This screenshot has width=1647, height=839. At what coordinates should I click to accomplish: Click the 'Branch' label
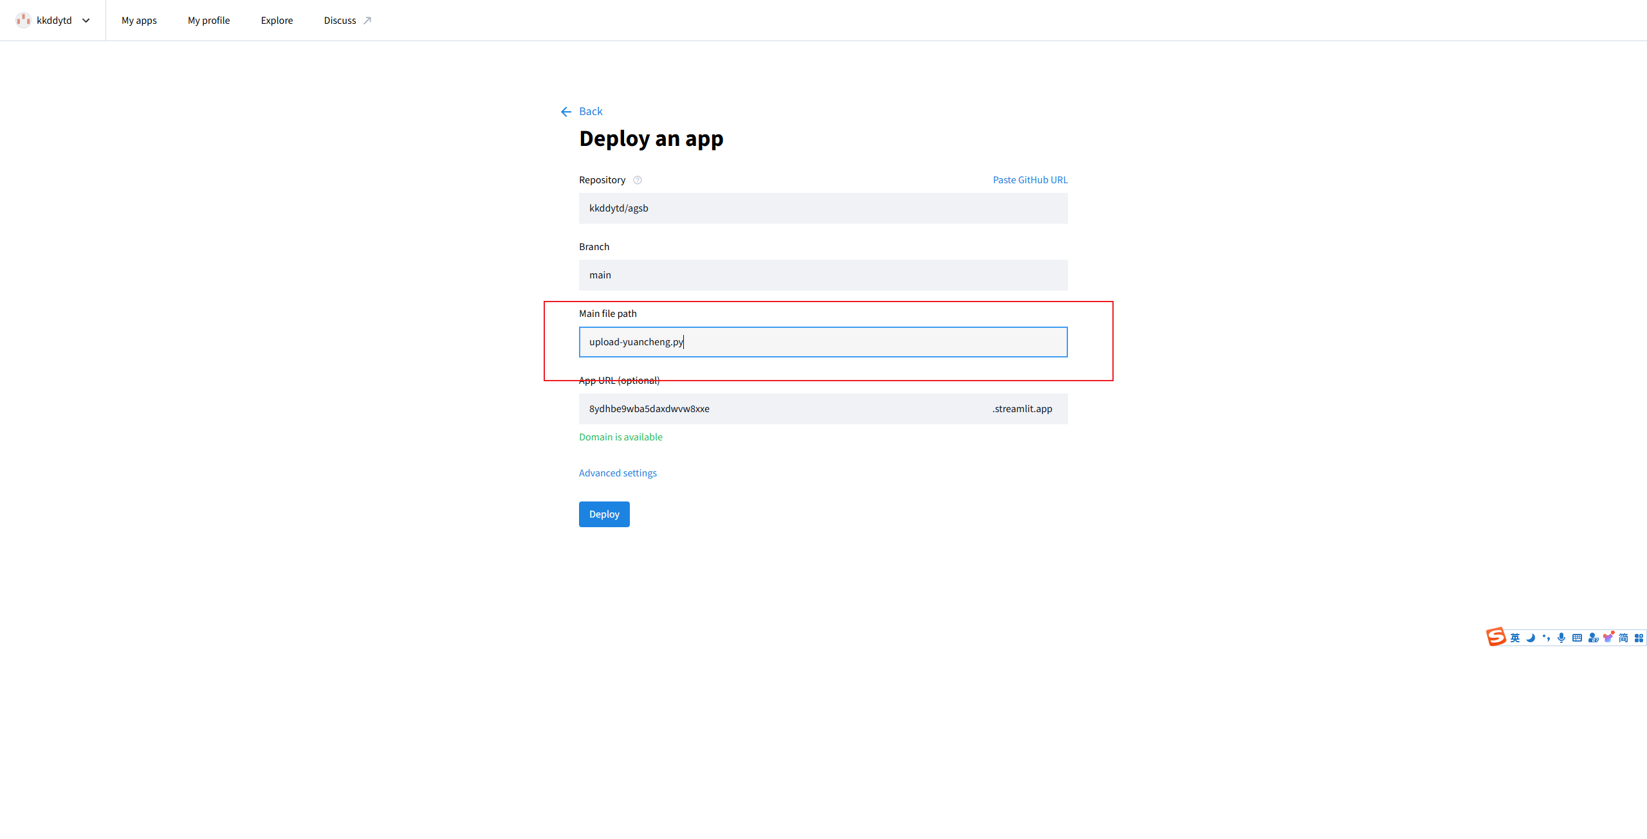click(x=594, y=247)
